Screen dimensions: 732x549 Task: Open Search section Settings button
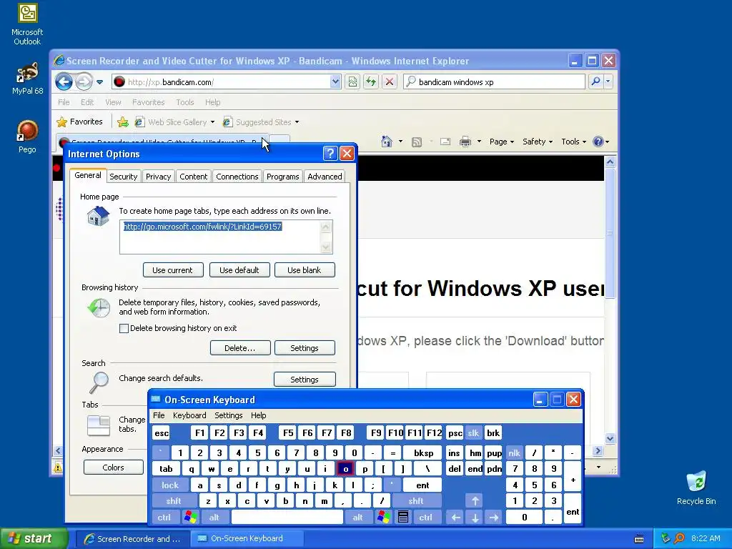pos(305,380)
